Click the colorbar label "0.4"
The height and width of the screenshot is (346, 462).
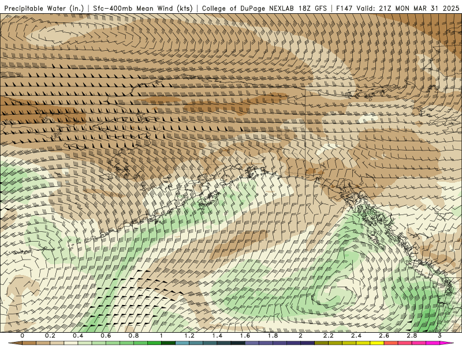click(x=78, y=336)
